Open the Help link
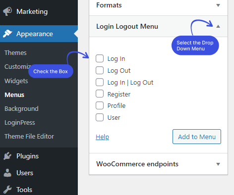 102,137
